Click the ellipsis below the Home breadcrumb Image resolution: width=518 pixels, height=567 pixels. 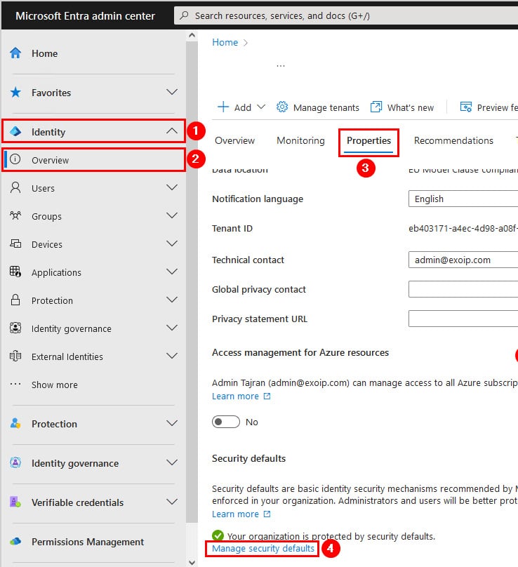coord(281,66)
